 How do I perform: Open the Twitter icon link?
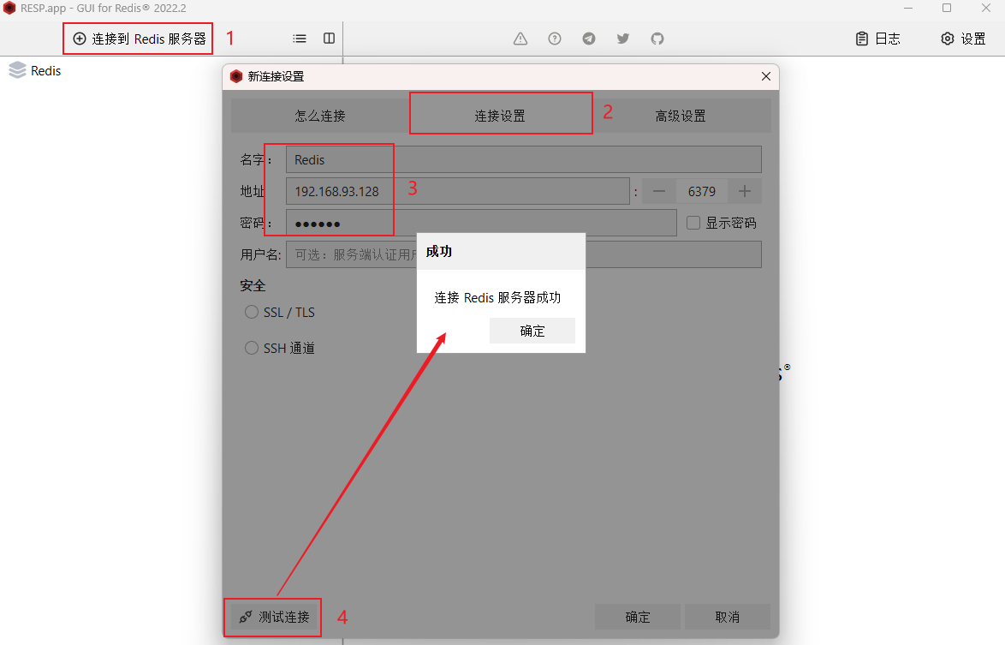(x=623, y=39)
